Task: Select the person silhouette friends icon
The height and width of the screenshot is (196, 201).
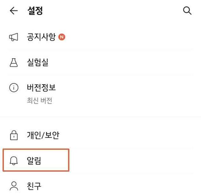Action: pos(14,186)
